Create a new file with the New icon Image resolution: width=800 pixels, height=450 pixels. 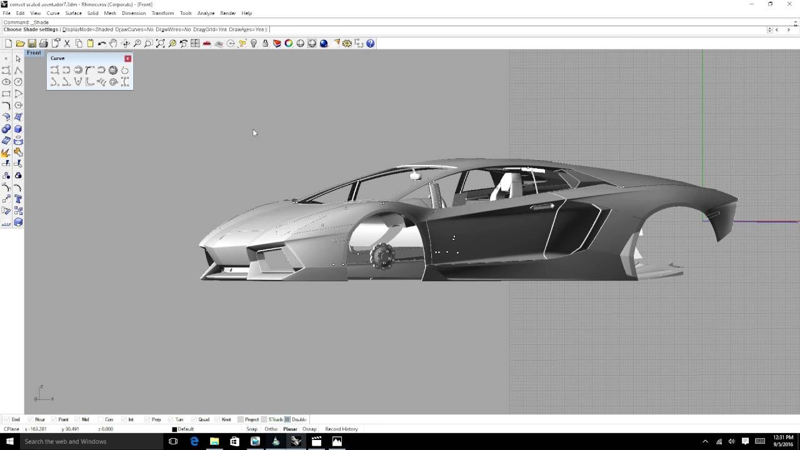click(x=9, y=43)
